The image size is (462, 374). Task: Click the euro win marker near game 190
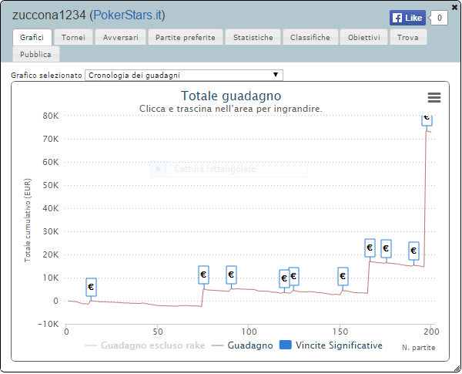(413, 251)
